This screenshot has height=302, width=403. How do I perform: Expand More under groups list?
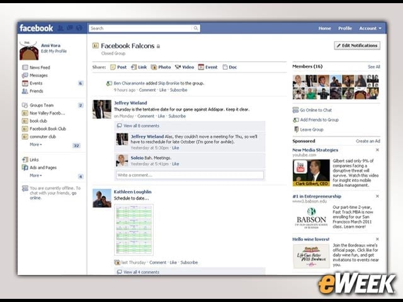point(36,145)
